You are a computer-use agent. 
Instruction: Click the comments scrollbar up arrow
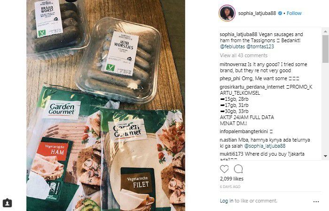coord(325,31)
